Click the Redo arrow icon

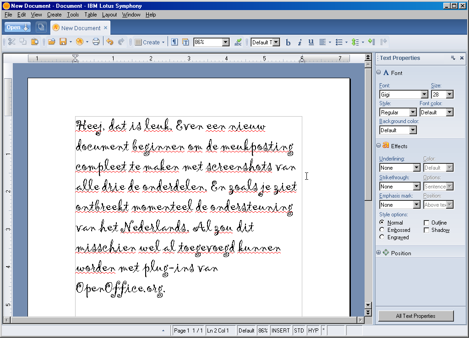click(x=121, y=42)
